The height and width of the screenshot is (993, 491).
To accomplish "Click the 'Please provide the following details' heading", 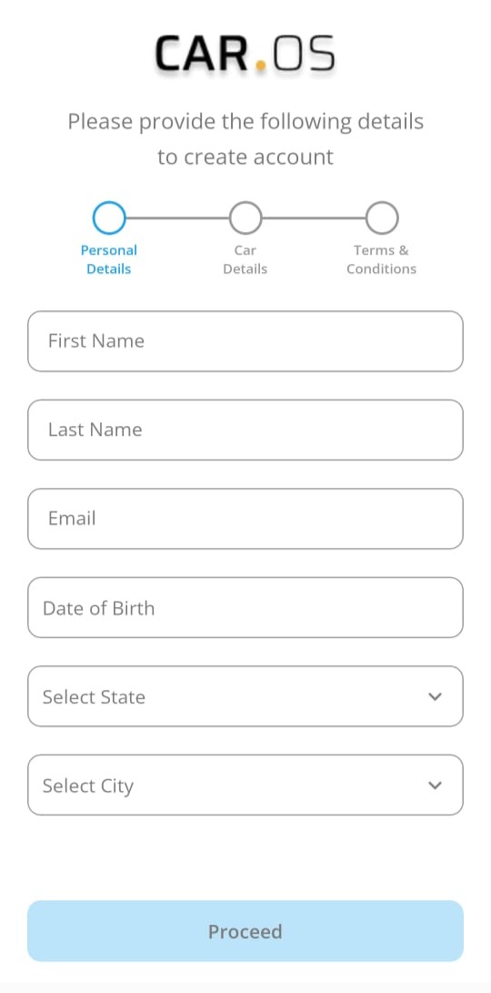I will click(x=245, y=121).
